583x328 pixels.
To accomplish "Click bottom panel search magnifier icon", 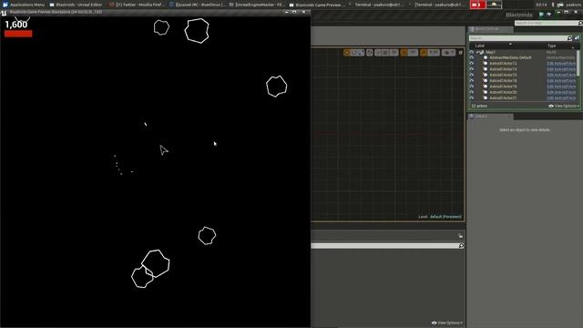I will pos(461,246).
